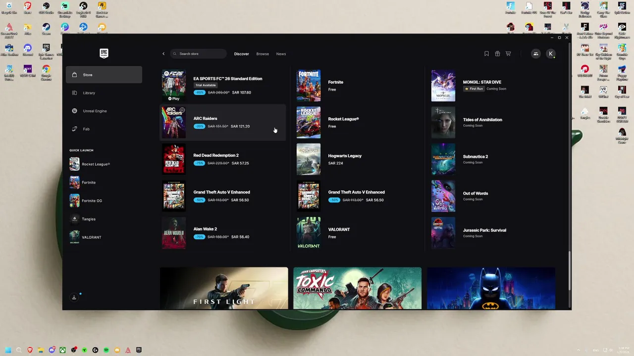This screenshot has height=356, width=634.
Task: Launch Tangles from Quick Launch
Action: click(x=104, y=219)
